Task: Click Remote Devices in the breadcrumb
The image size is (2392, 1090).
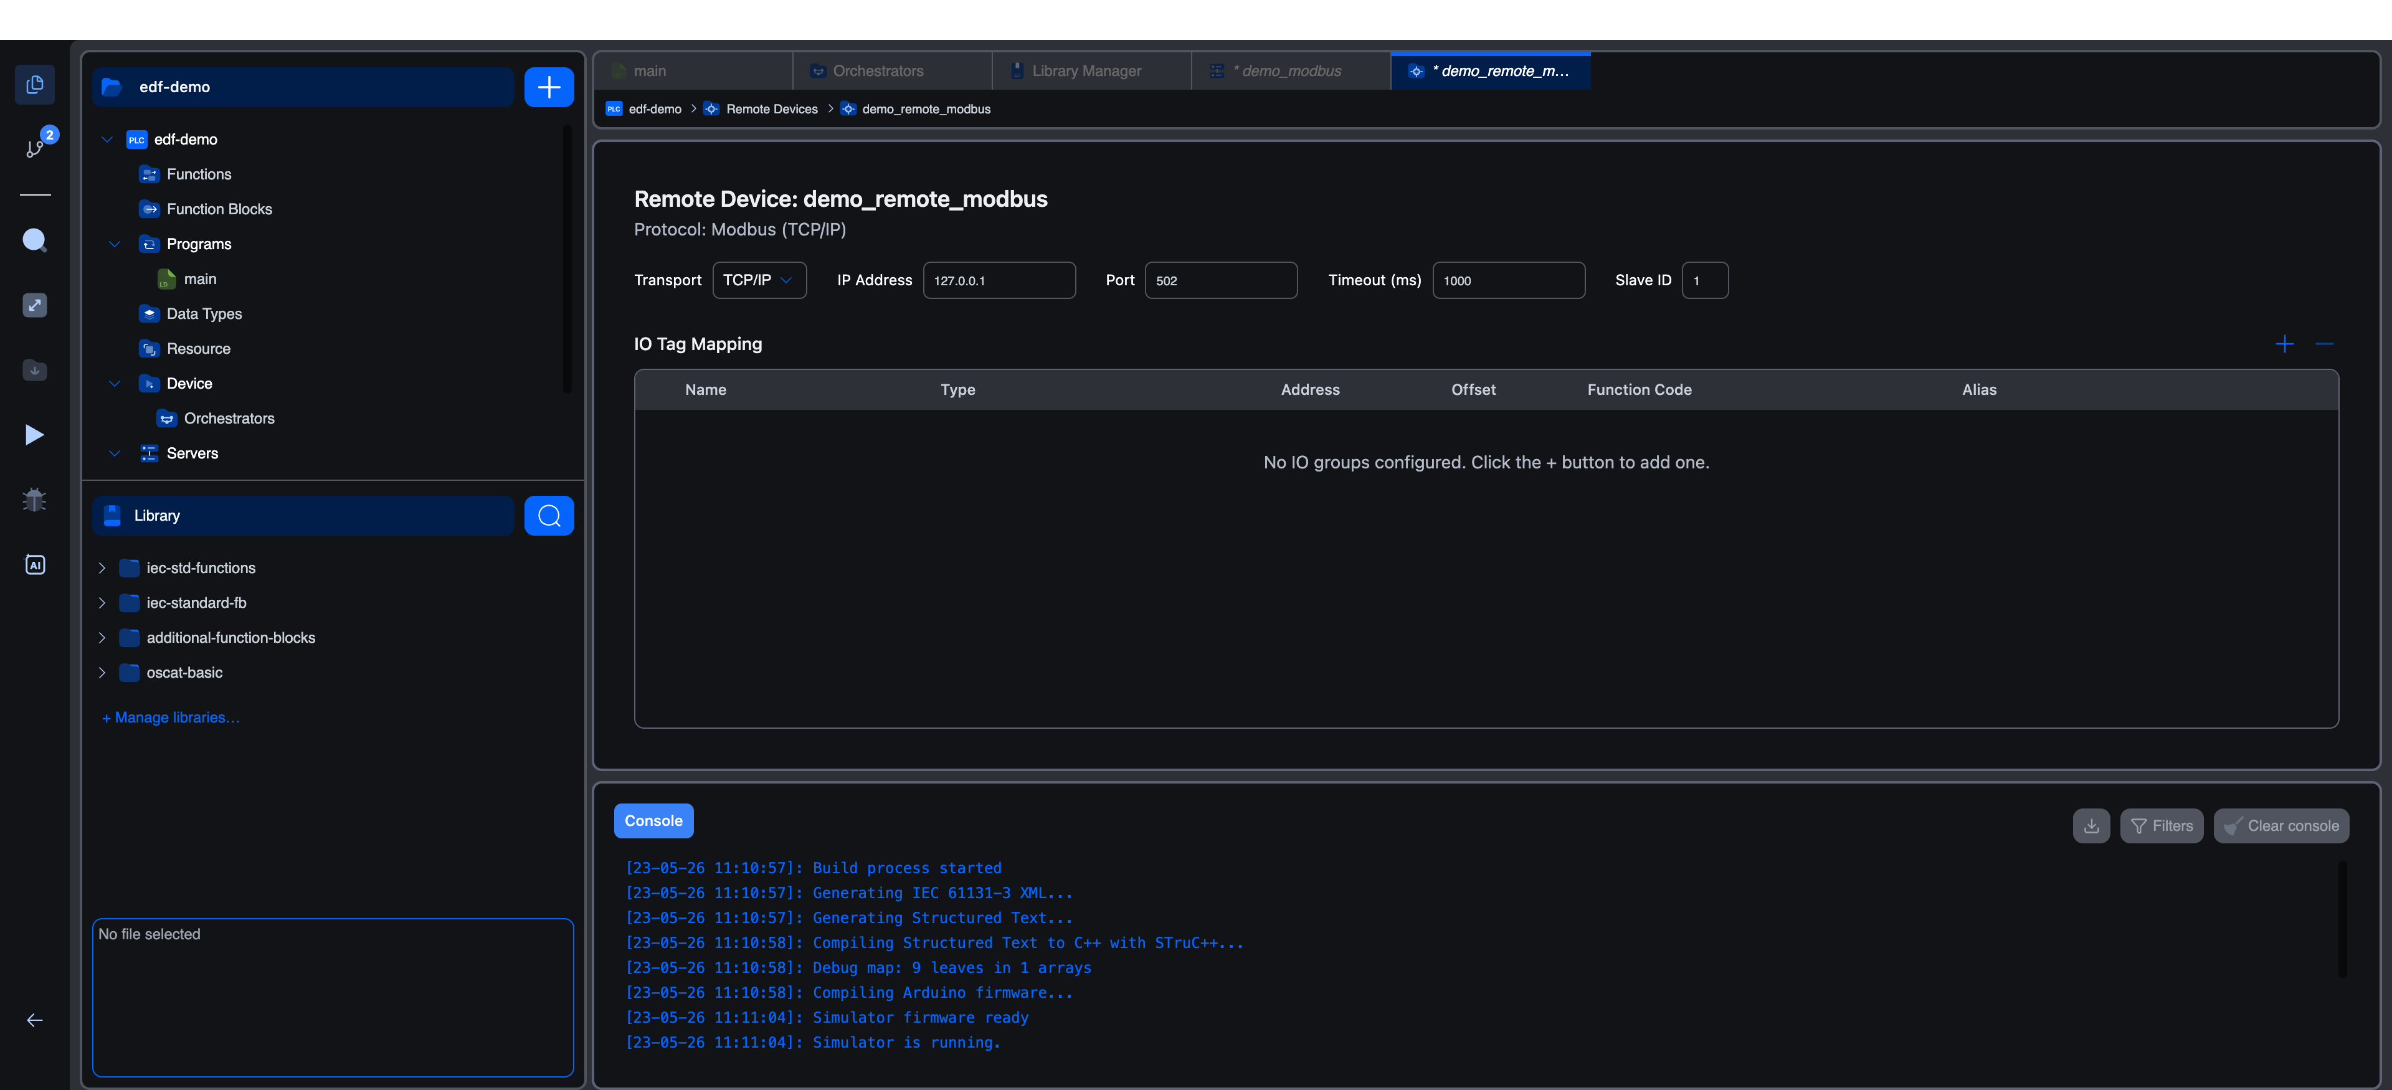Action: point(772,110)
